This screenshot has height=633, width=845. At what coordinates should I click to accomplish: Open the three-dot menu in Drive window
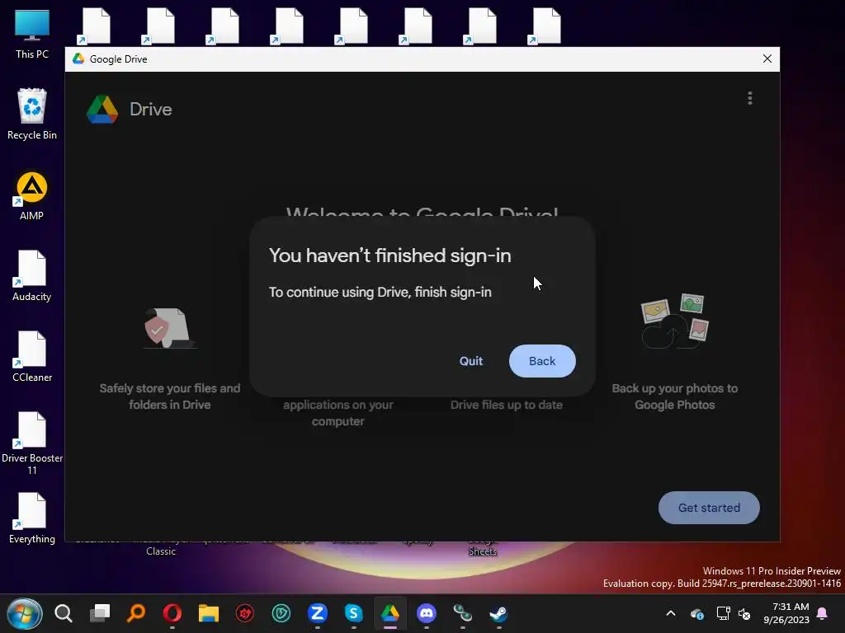pos(749,98)
